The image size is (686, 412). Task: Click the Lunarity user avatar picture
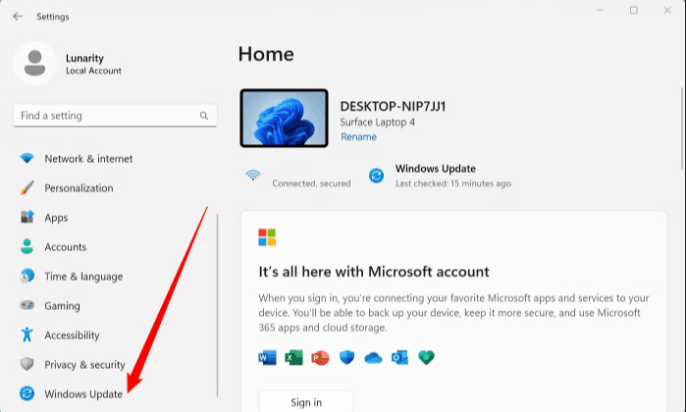tap(35, 64)
